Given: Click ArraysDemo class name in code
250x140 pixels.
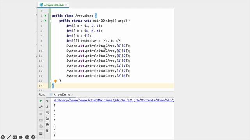Looking at the screenshot, I should click(84, 16).
